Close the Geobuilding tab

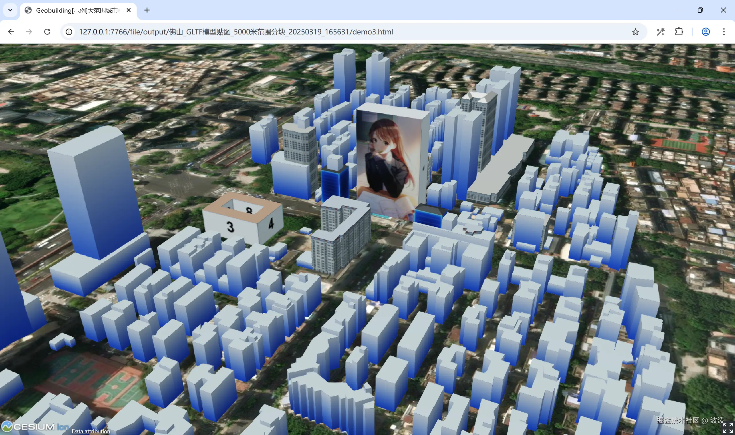tap(128, 10)
